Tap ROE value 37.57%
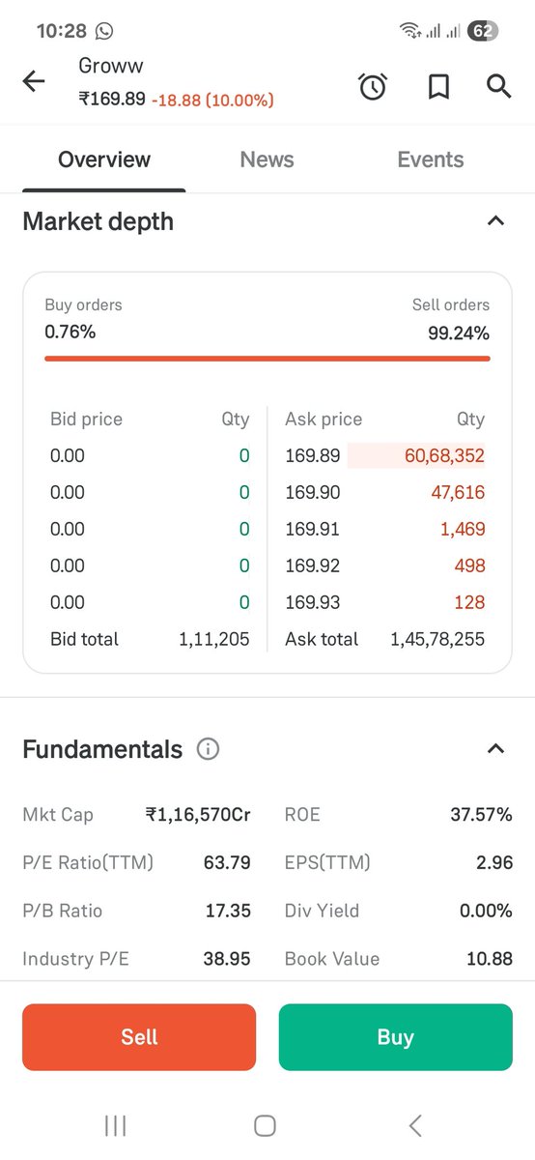The height and width of the screenshot is (1160, 535). click(x=481, y=814)
